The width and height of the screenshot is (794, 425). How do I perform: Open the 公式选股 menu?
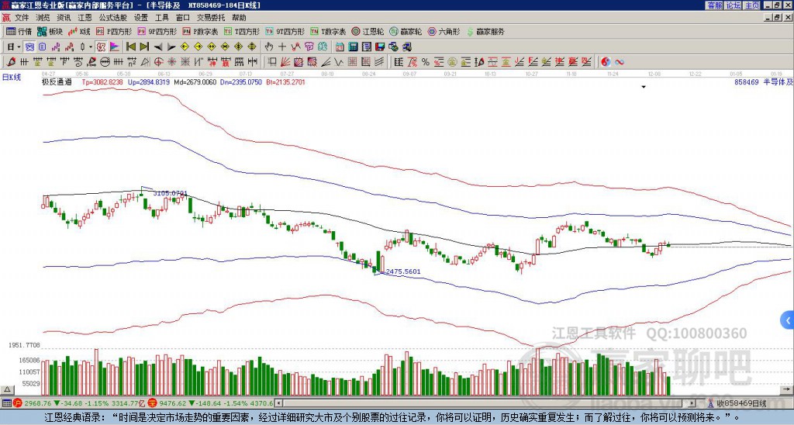(113, 18)
